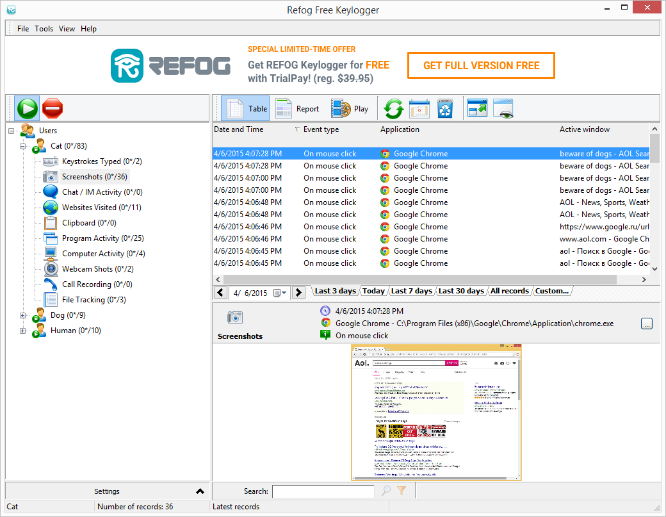Image resolution: width=666 pixels, height=517 pixels.
Task: Open the calendar icon in the toolbar
Action: pyautogui.click(x=419, y=109)
